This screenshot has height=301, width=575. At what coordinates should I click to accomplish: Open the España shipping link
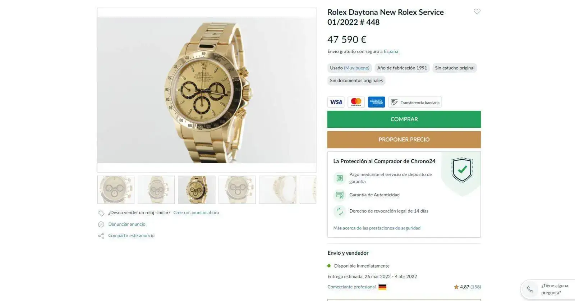pos(391,51)
